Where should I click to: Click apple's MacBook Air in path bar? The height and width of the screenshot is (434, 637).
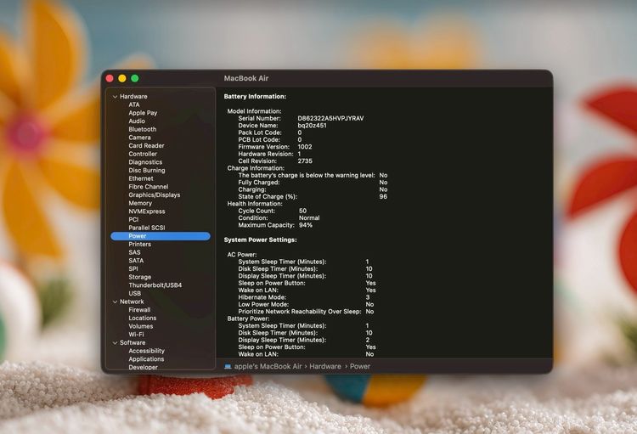coord(268,366)
